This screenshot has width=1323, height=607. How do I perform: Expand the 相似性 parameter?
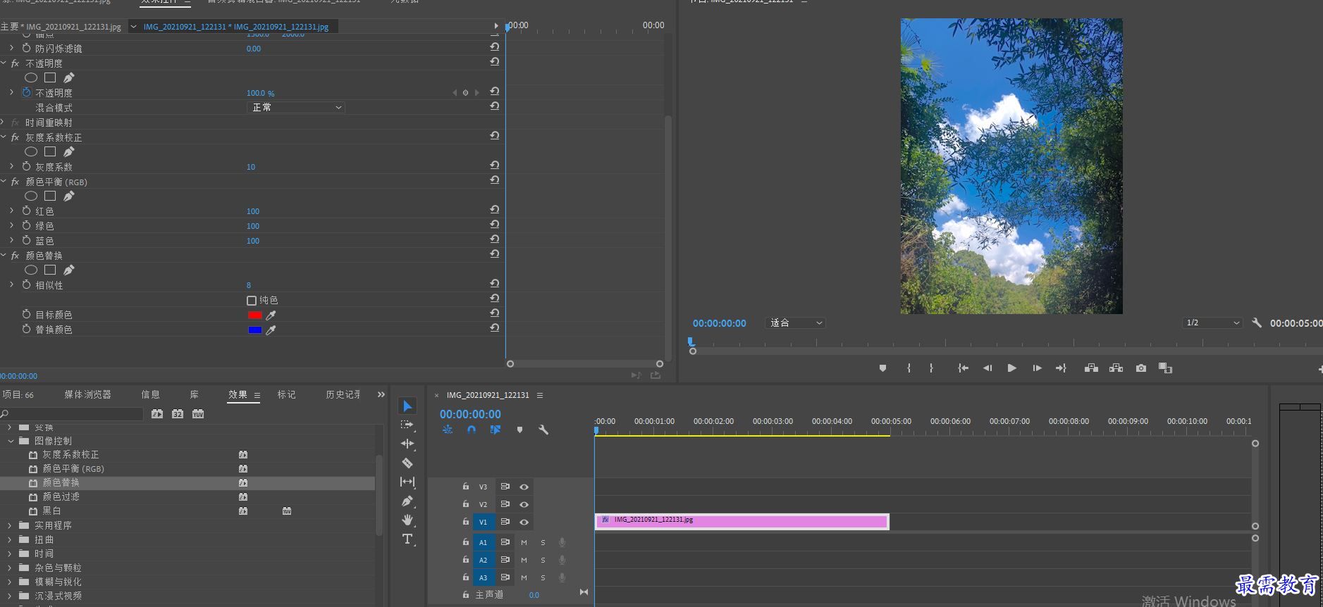click(x=11, y=284)
